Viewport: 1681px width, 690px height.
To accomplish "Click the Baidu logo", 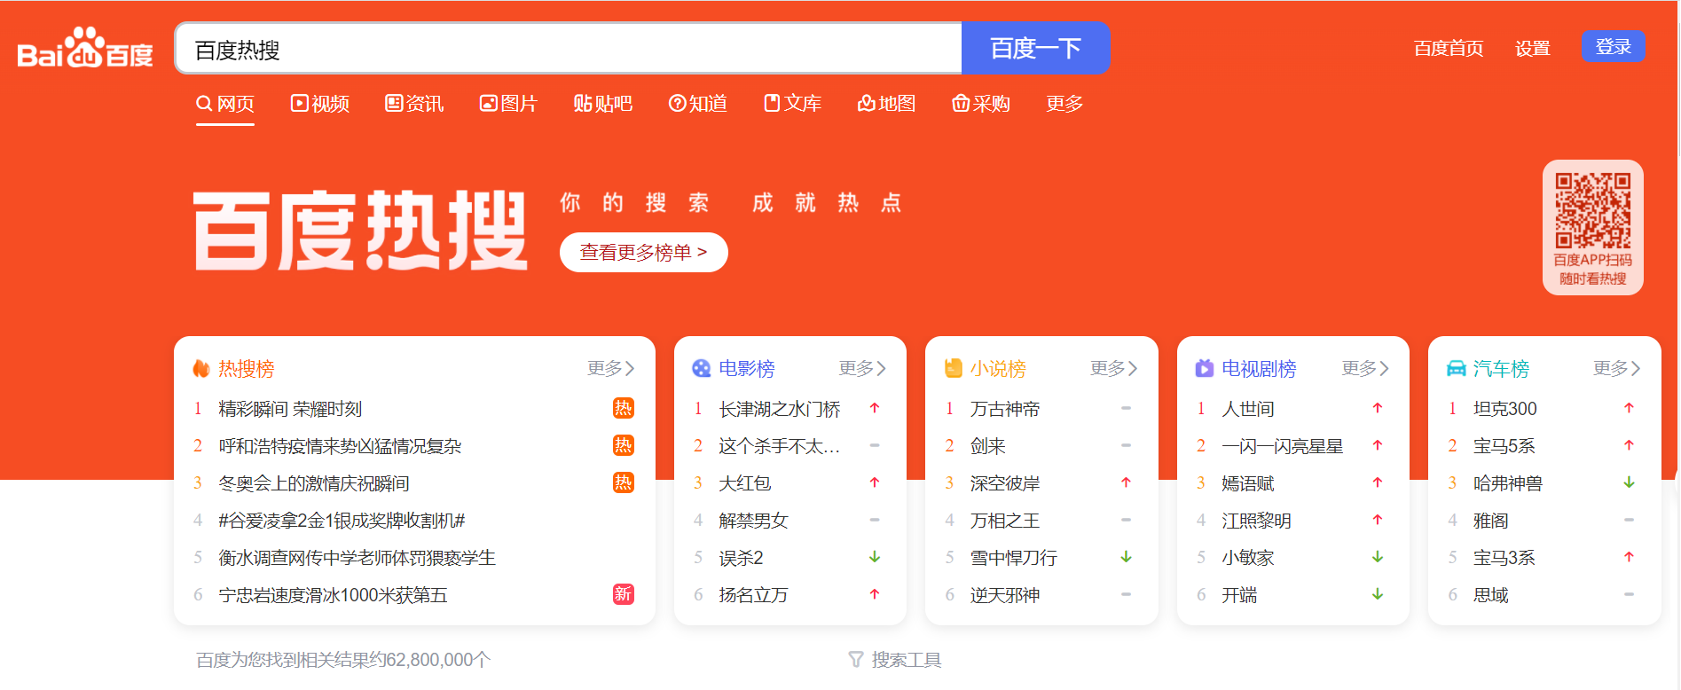I will point(85,48).
